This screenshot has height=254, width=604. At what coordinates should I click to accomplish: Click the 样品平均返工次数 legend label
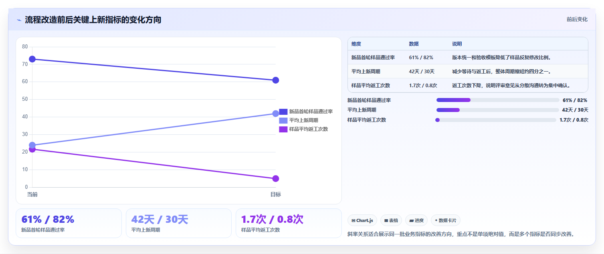[309, 129]
